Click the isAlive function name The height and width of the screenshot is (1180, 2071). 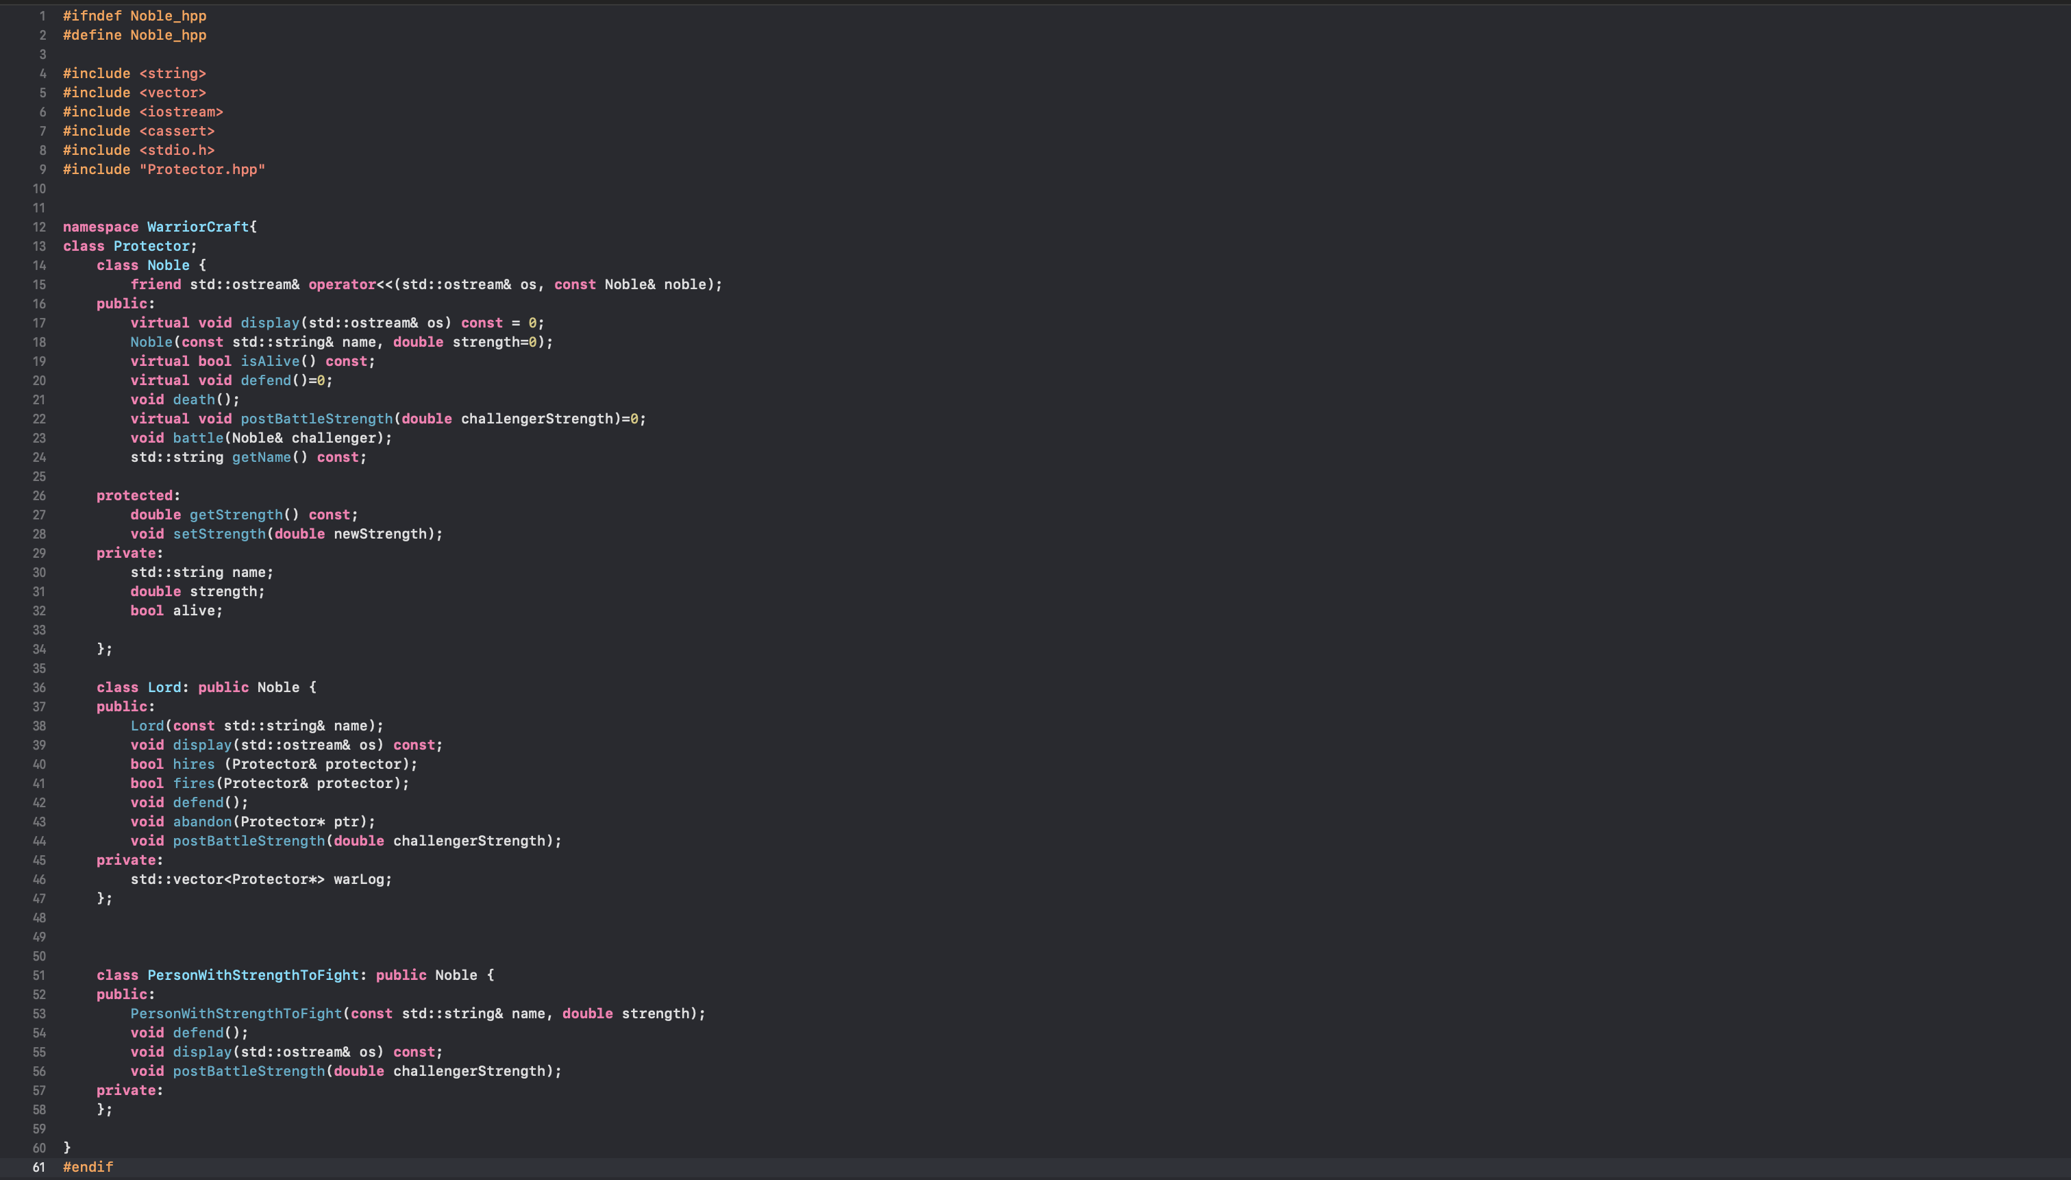click(x=270, y=361)
